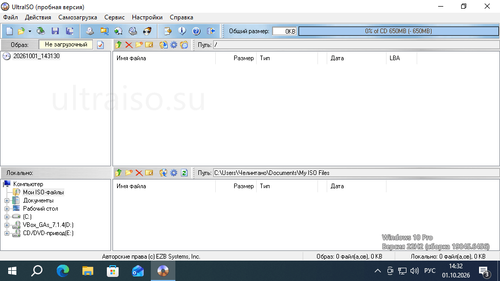Screen dimensions: 500x281
Task: Save image with the single floppy icon
Action: pos(55,31)
